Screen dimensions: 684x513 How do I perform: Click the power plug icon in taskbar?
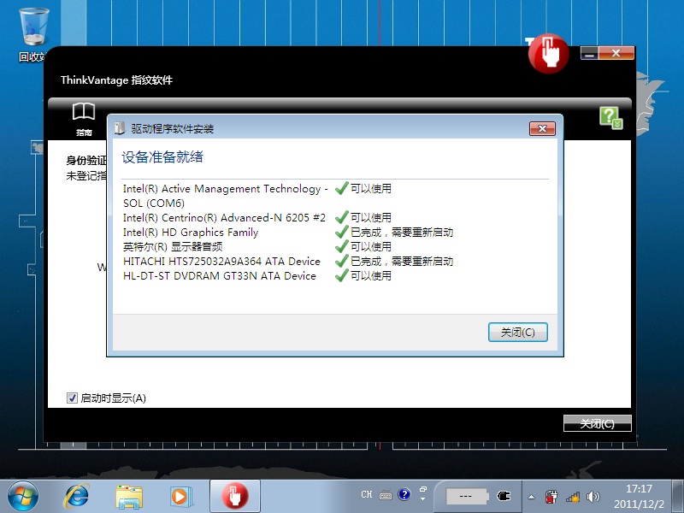pyautogui.click(x=504, y=496)
